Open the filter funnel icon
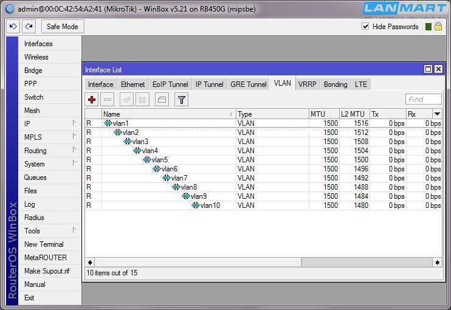The height and width of the screenshot is (310, 451). (182, 100)
